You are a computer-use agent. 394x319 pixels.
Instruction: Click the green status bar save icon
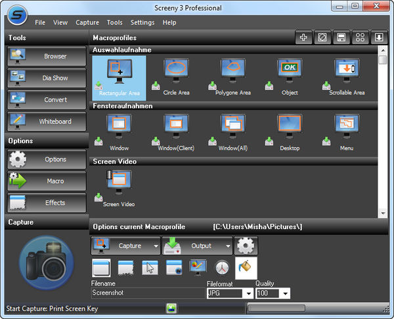click(171, 308)
